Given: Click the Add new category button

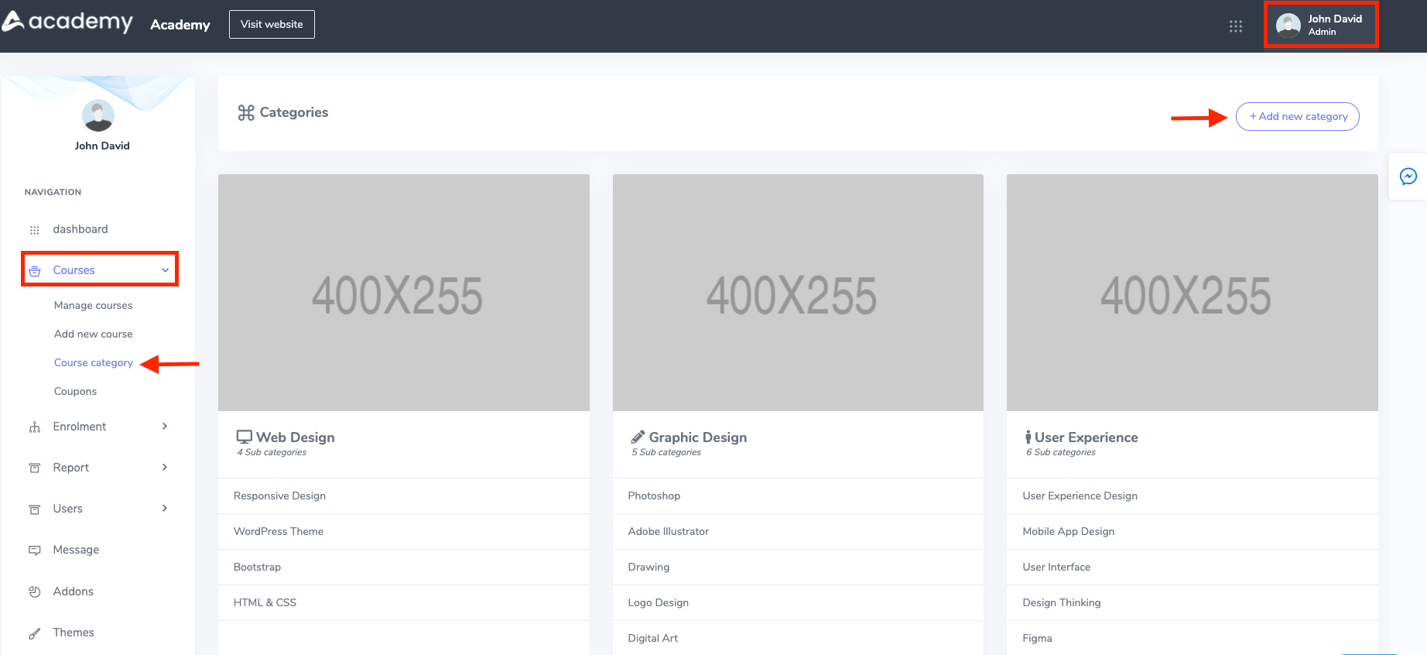Looking at the screenshot, I should click(x=1297, y=117).
